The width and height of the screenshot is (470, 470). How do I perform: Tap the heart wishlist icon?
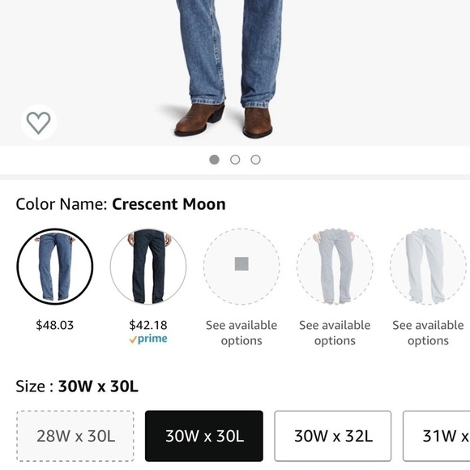point(39,122)
